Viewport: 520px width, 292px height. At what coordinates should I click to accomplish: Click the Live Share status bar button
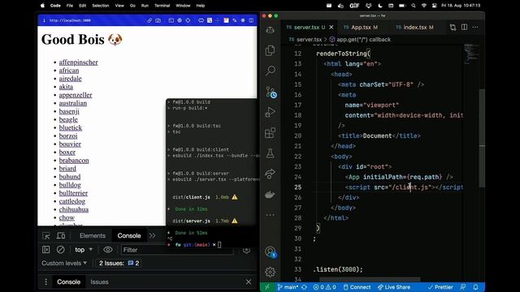[394, 287]
